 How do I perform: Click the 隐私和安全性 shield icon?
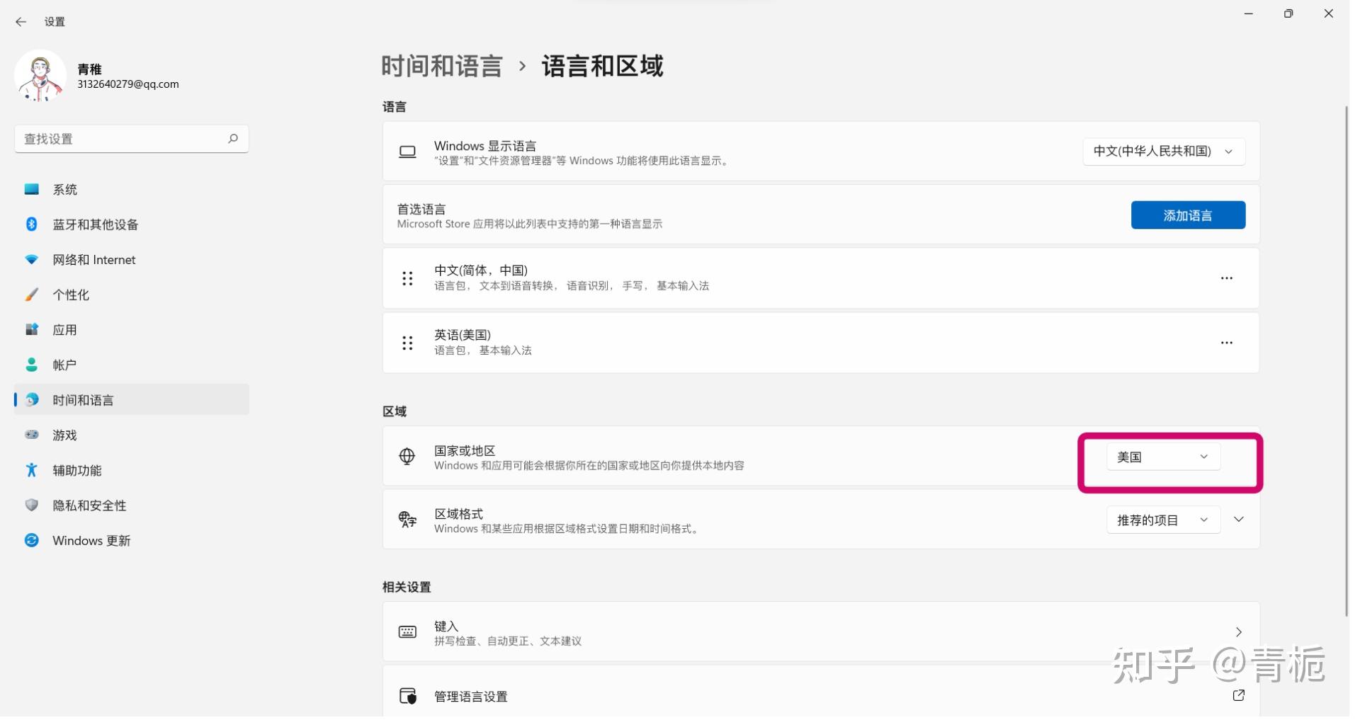pyautogui.click(x=32, y=507)
